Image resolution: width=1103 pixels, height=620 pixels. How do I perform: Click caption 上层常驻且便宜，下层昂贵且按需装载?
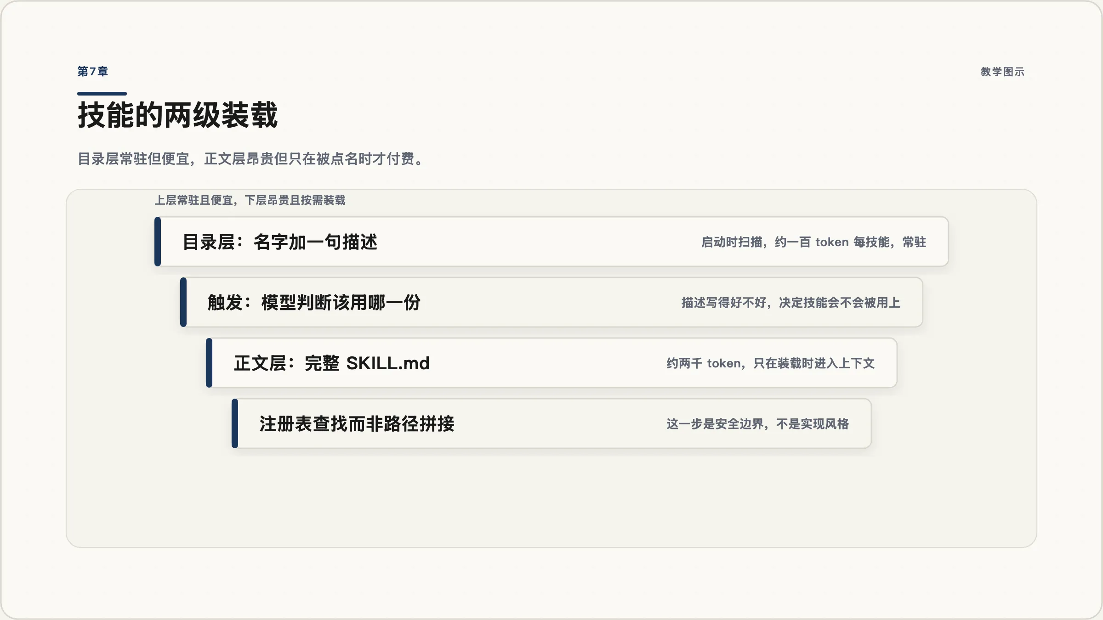tap(250, 200)
